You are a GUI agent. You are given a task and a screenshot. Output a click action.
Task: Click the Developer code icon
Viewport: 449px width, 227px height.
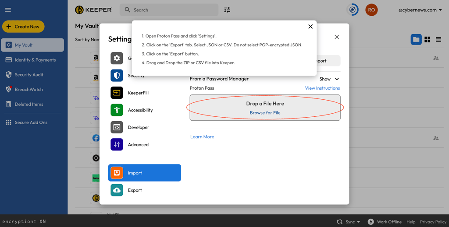[x=117, y=127]
